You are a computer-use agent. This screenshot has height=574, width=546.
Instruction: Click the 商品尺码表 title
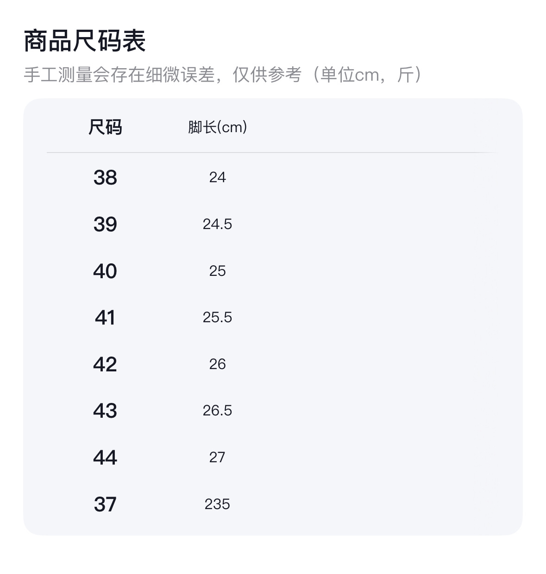click(x=85, y=41)
